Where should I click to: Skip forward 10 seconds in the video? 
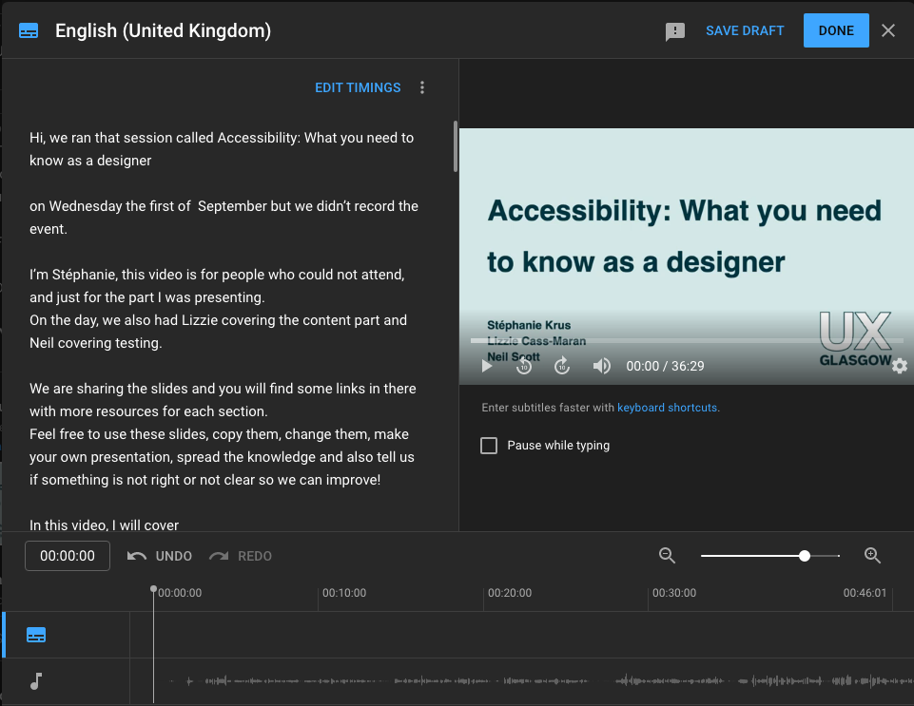pos(561,366)
